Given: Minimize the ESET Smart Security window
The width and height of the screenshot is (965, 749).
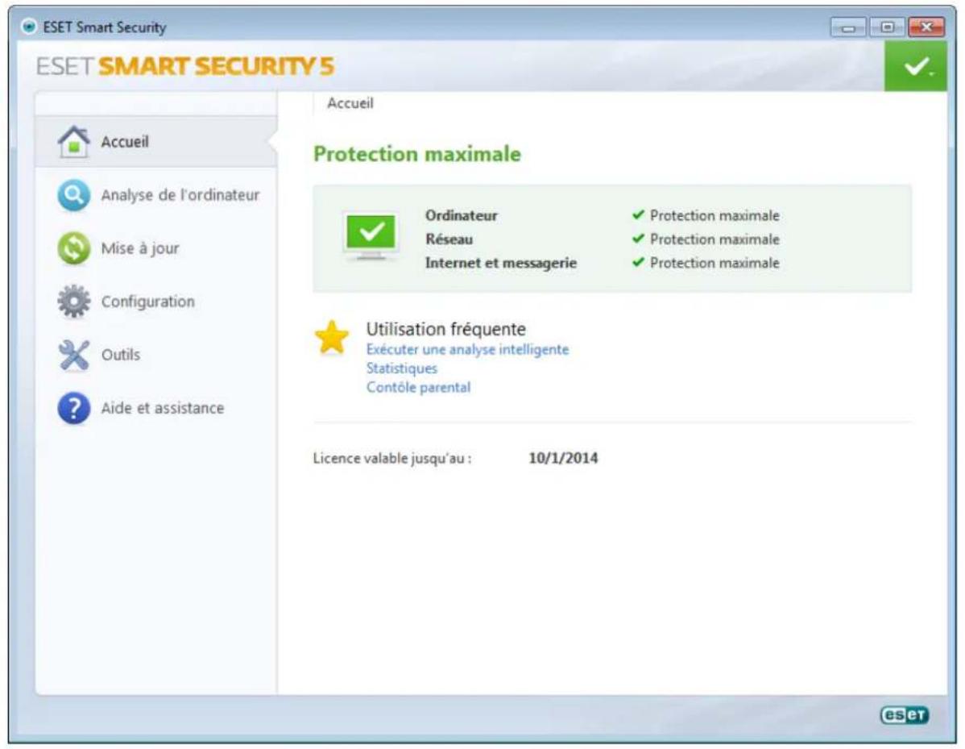Looking at the screenshot, I should pyautogui.click(x=848, y=27).
